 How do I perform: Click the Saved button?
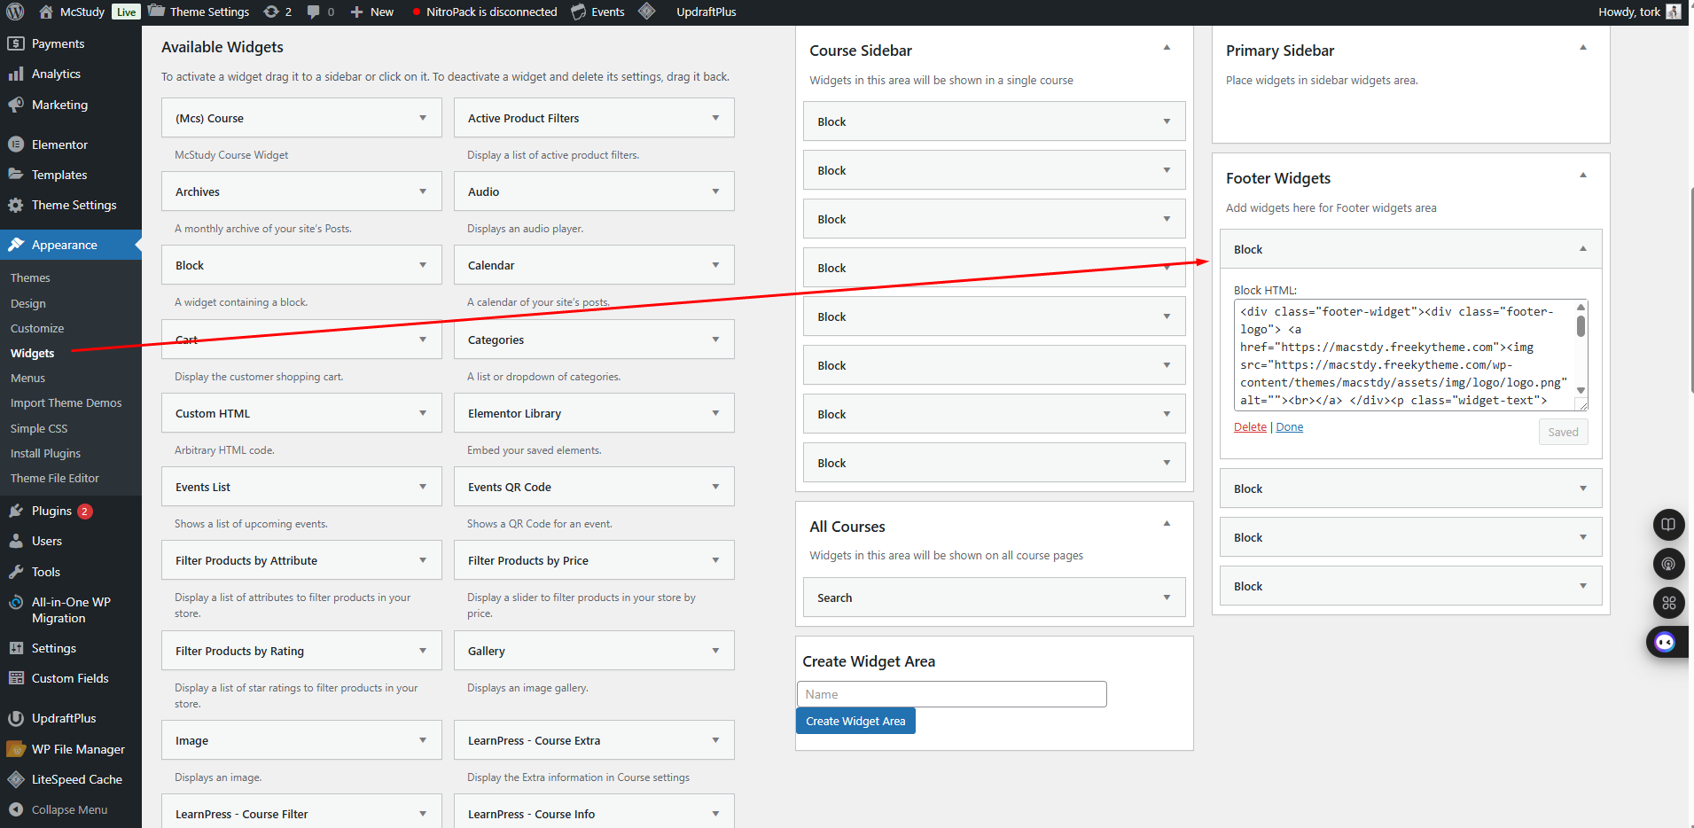click(x=1563, y=432)
